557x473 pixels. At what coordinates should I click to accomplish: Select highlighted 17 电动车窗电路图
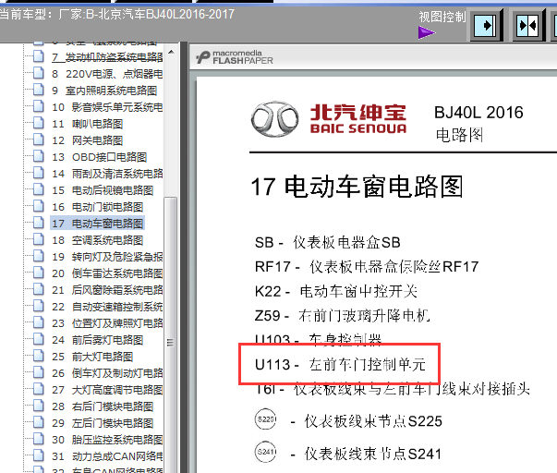(98, 224)
